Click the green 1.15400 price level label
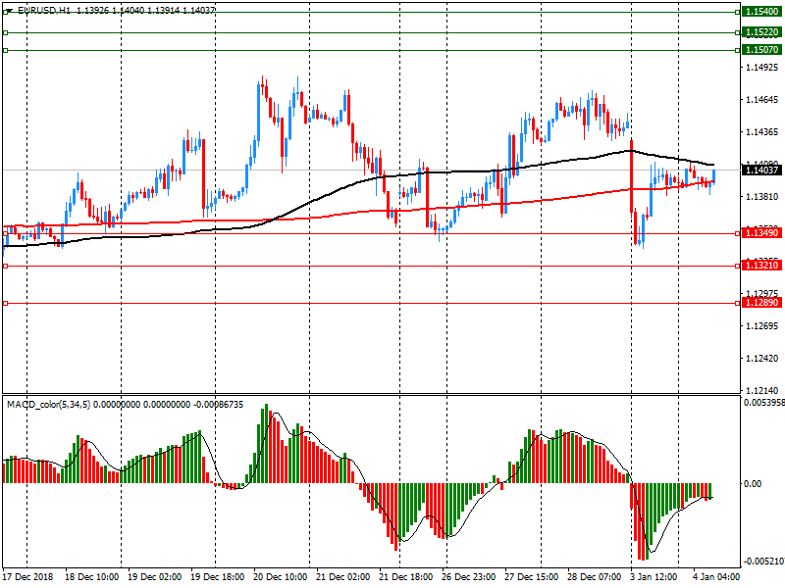The height and width of the screenshot is (588, 785). point(761,11)
